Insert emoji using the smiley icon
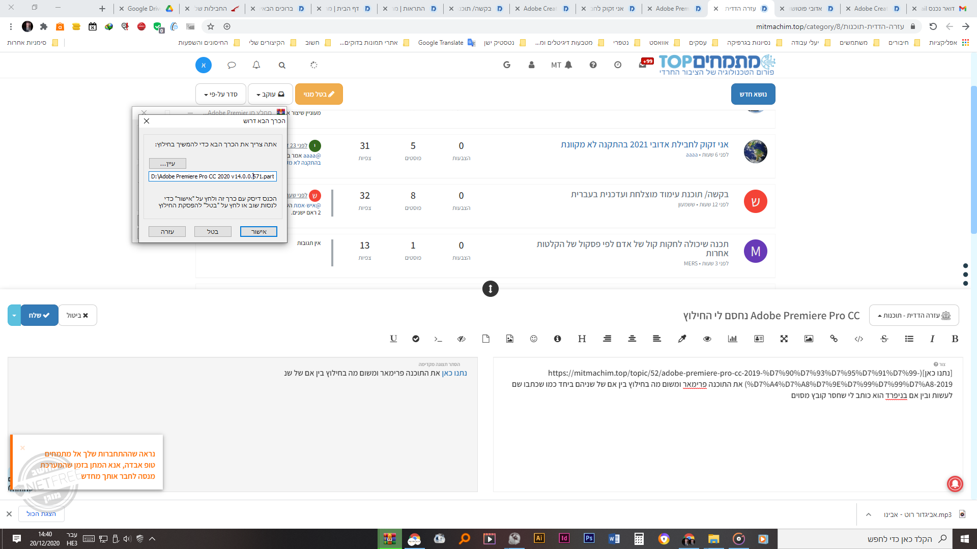Viewport: 977px width, 549px height. 533,339
